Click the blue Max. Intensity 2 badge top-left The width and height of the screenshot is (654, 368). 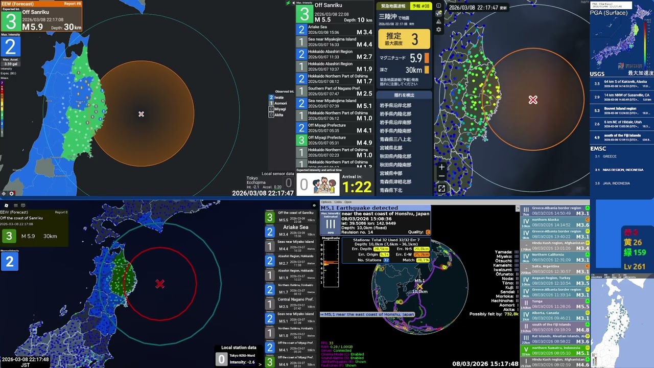(x=10, y=47)
